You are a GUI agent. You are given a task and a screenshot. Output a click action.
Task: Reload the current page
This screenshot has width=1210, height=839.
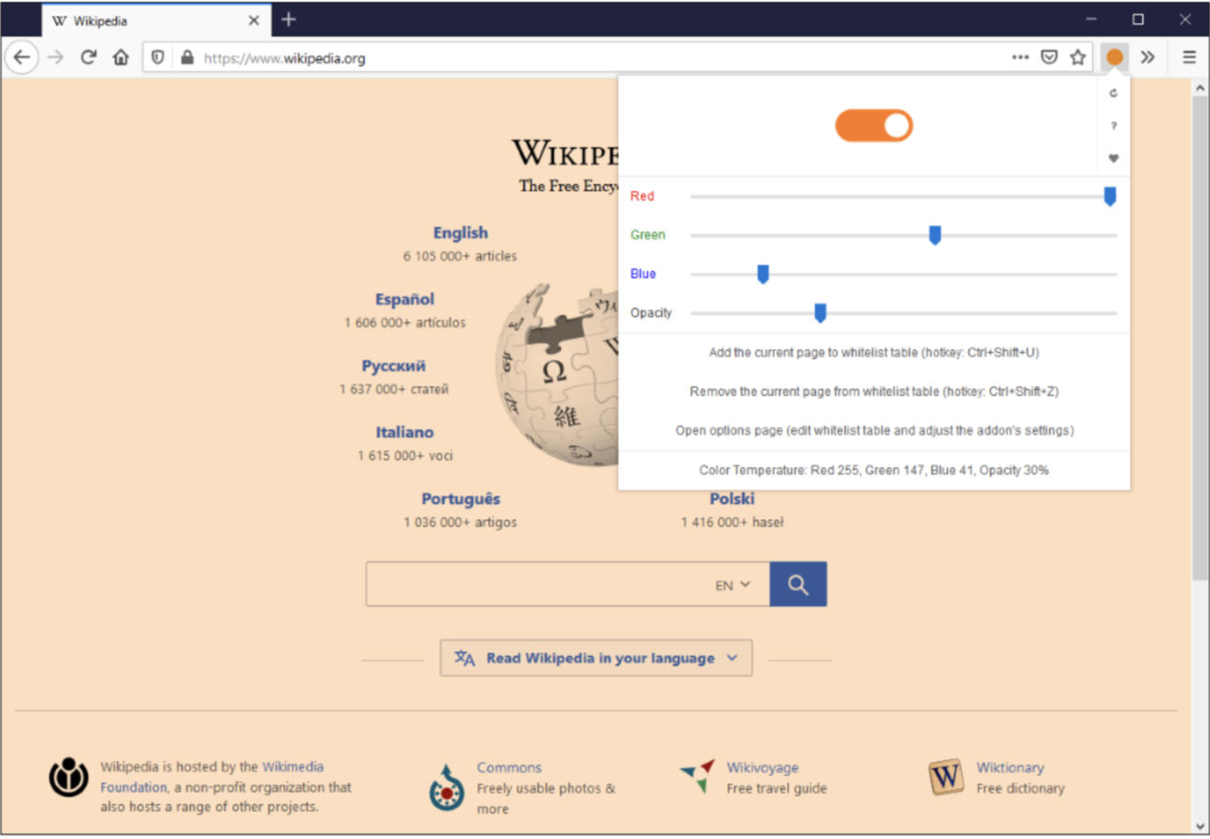point(88,57)
